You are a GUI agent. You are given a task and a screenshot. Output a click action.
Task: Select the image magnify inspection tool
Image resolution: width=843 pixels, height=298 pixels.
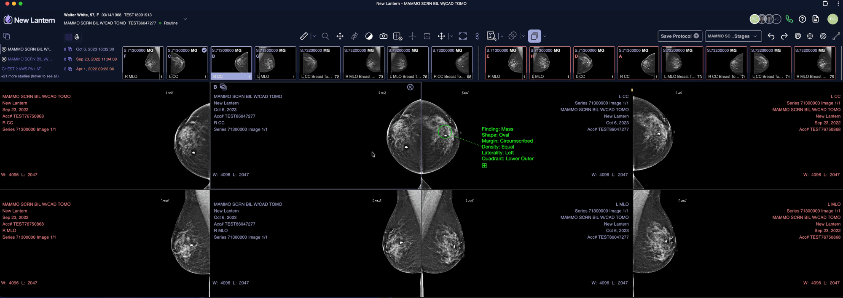tap(491, 36)
